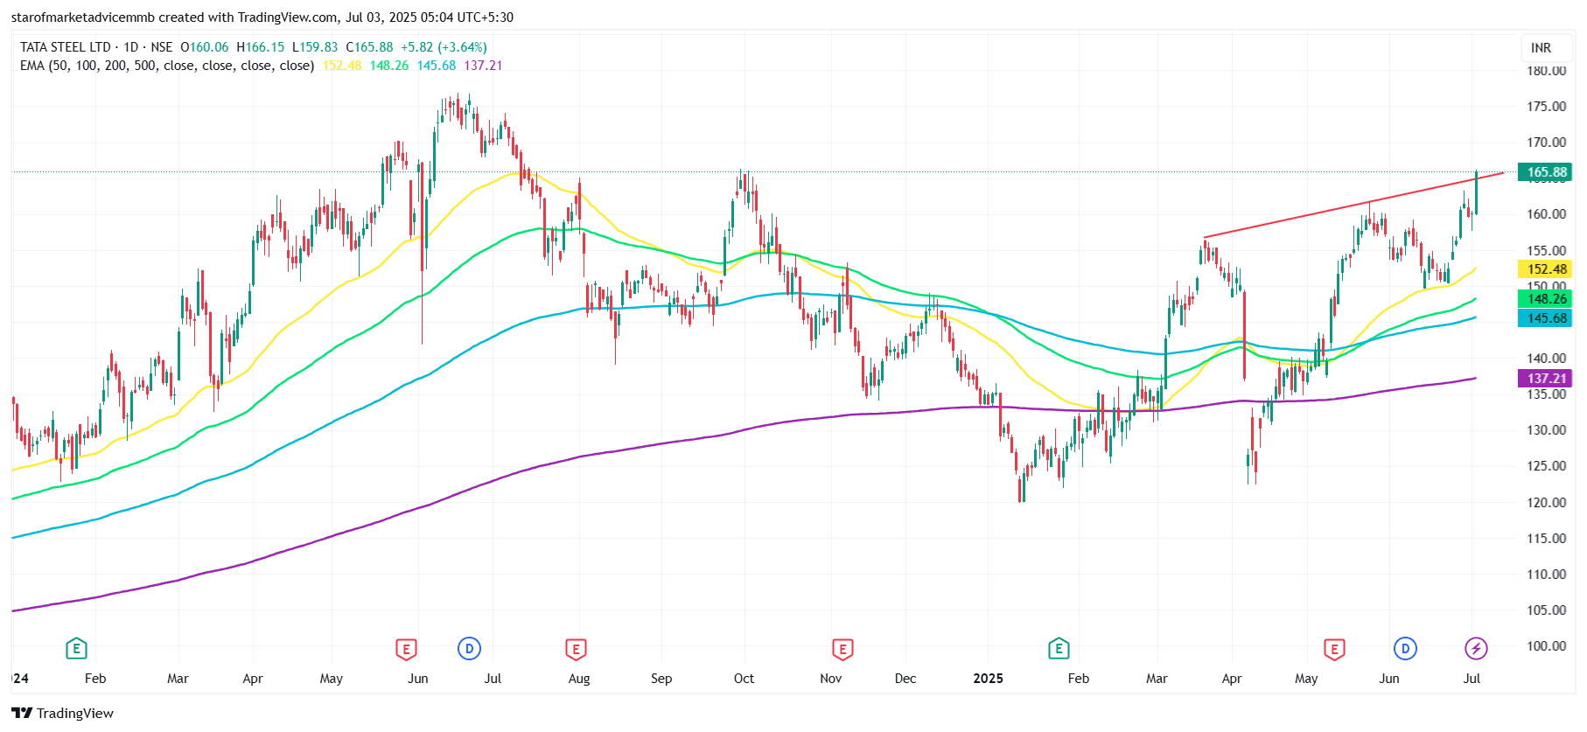Select the TATA STEEL LTD symbol title
The height and width of the screenshot is (732, 1587).
(x=66, y=47)
